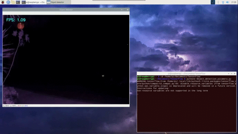Open the File Manager folder icon

pos(13,2)
